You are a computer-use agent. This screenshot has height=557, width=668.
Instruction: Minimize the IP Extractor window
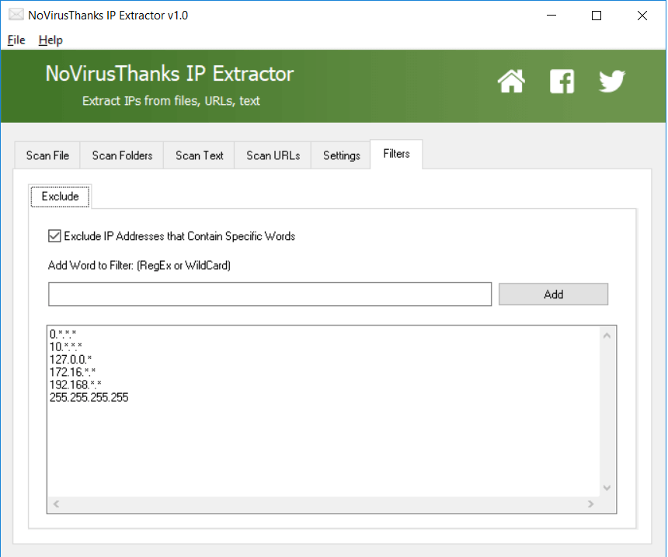[551, 16]
